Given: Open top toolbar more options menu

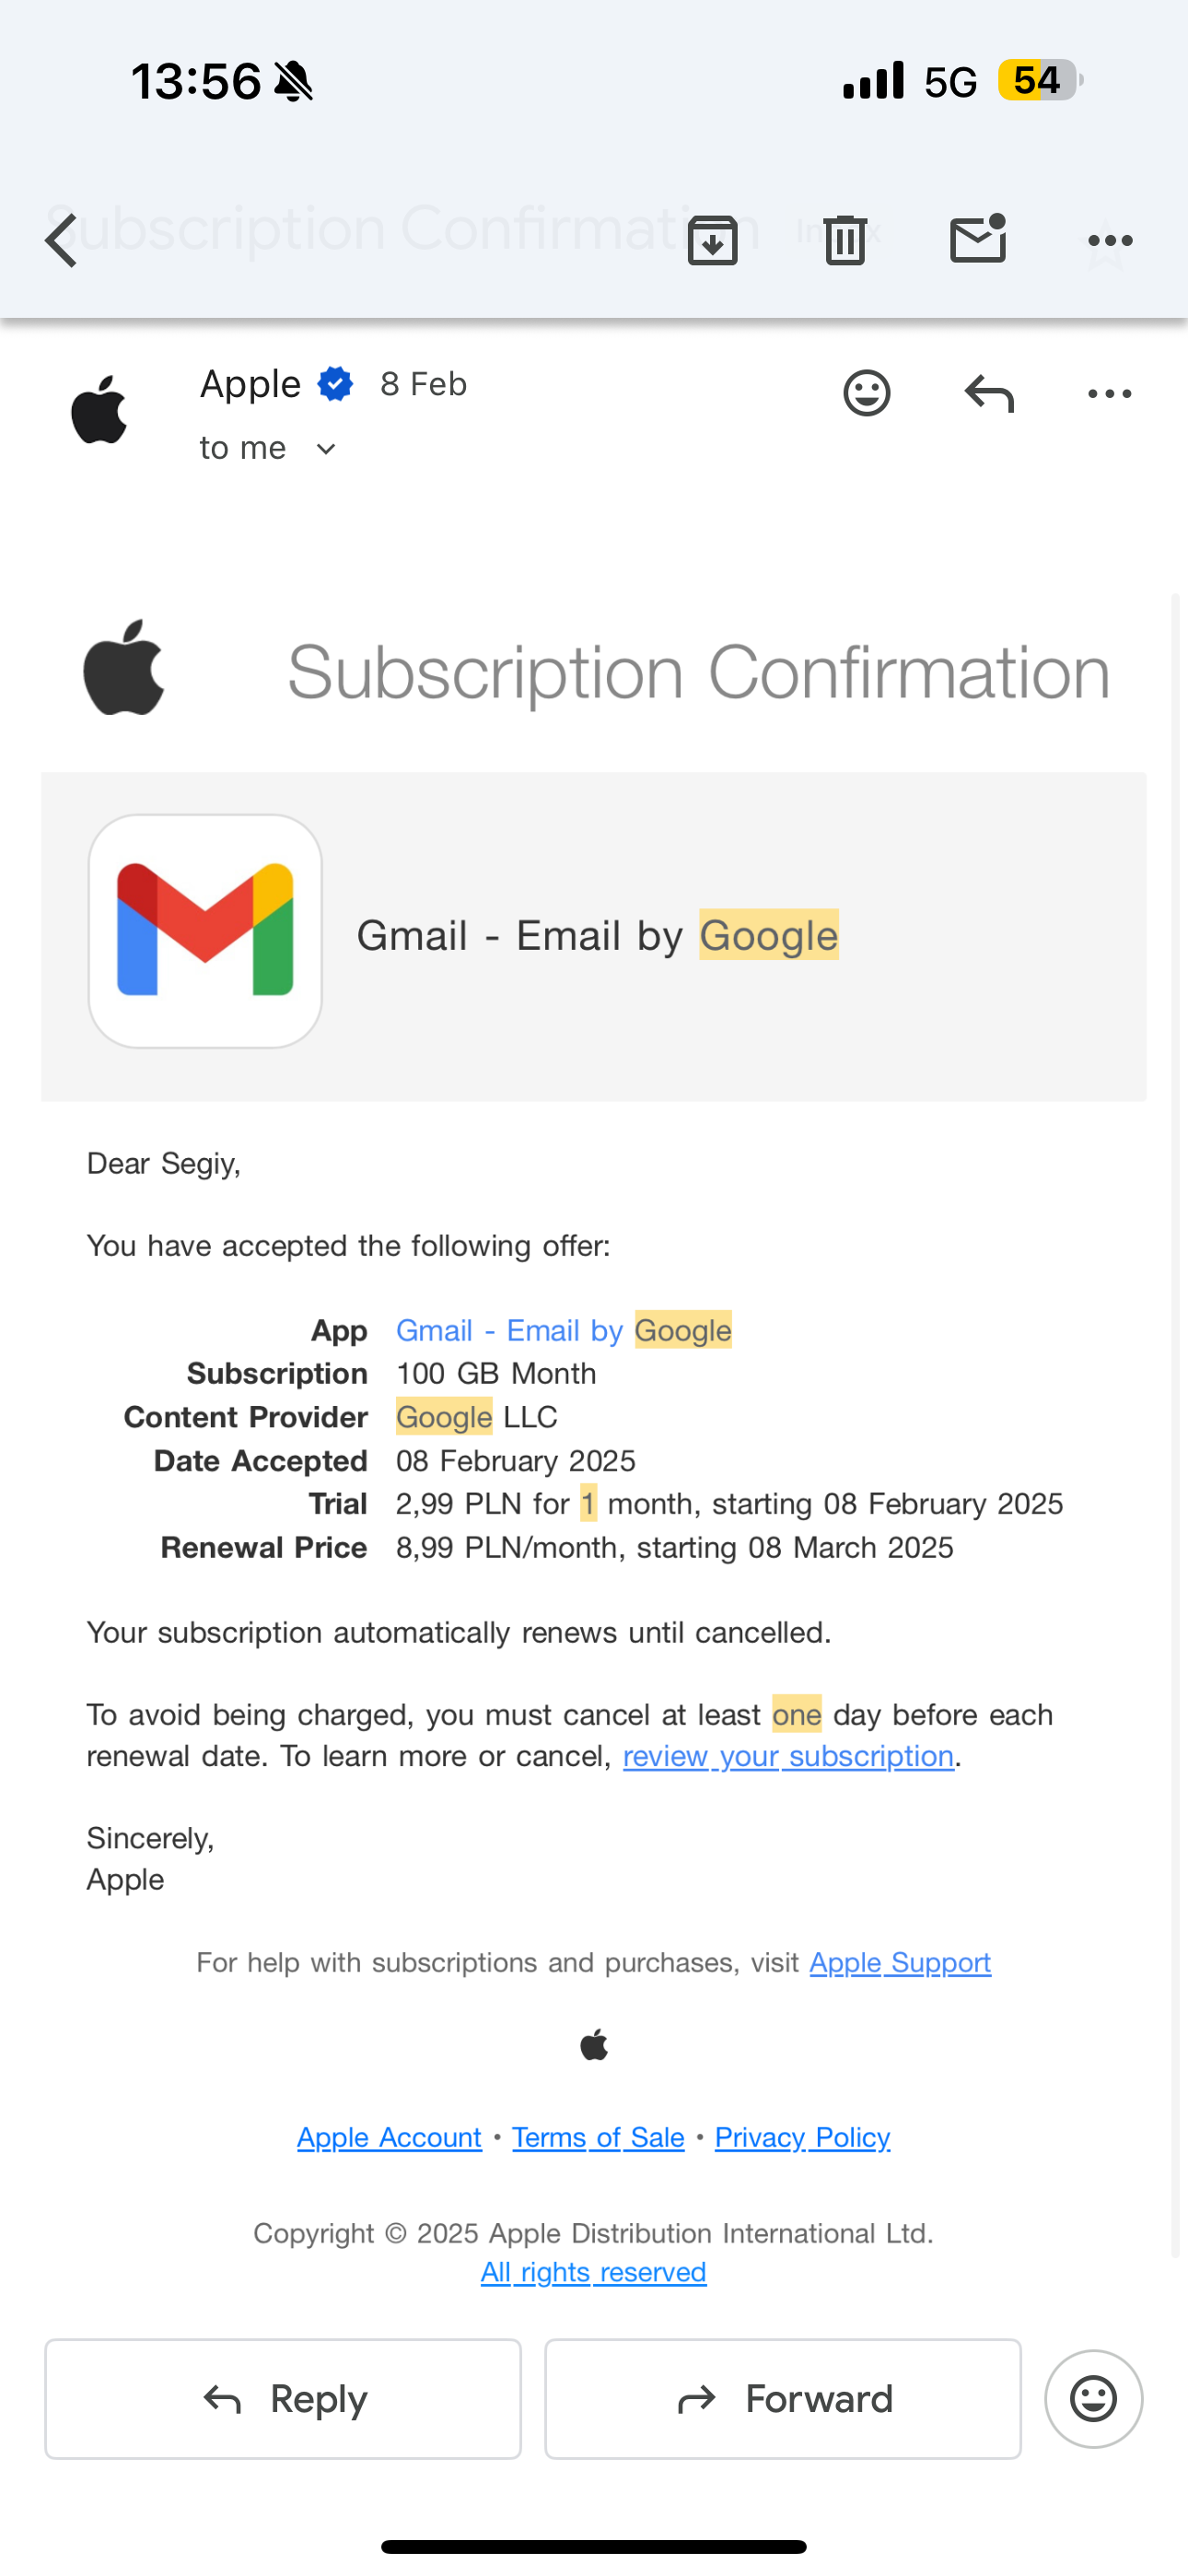Looking at the screenshot, I should point(1109,240).
